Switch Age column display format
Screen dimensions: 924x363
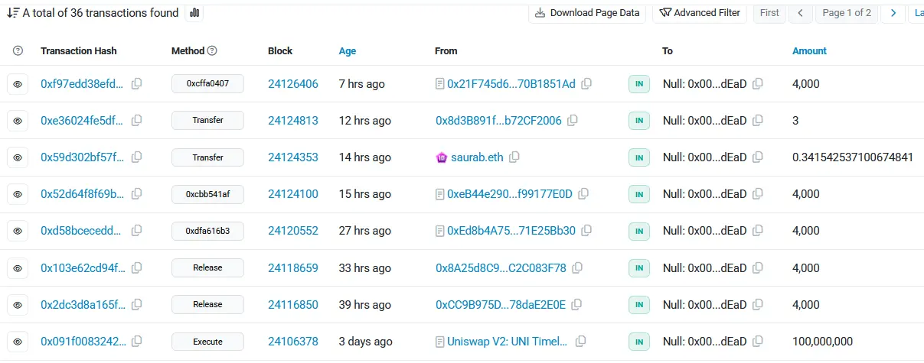(348, 51)
